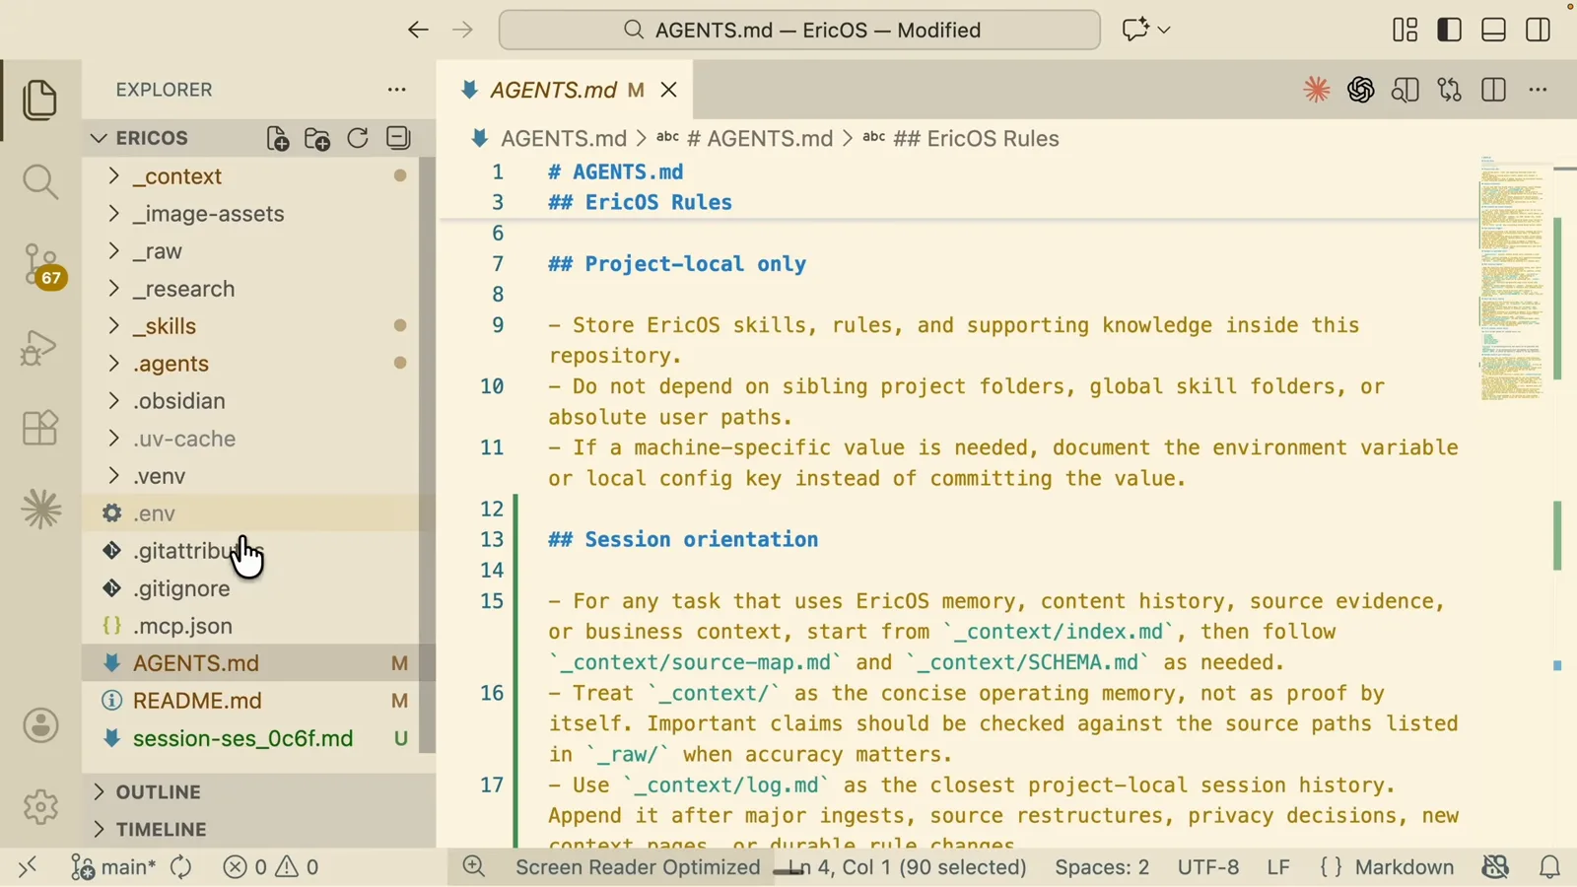Create a new file in ERICOS
Screen dimensions: 1577x887
pos(278,138)
